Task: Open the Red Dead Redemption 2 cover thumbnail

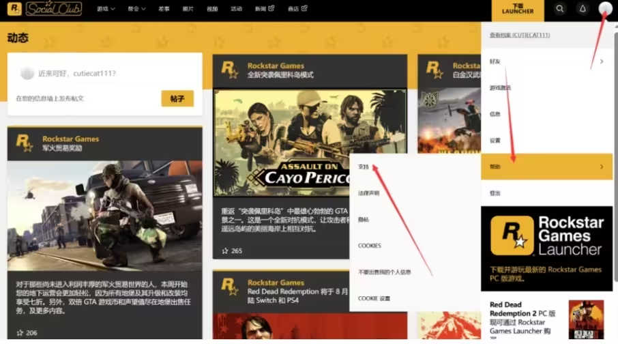Action: tap(586, 319)
